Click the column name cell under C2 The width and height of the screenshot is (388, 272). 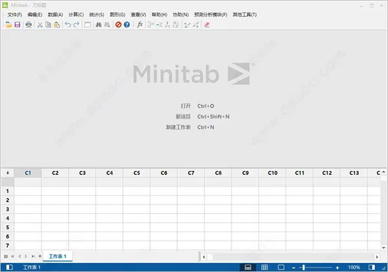55,182
